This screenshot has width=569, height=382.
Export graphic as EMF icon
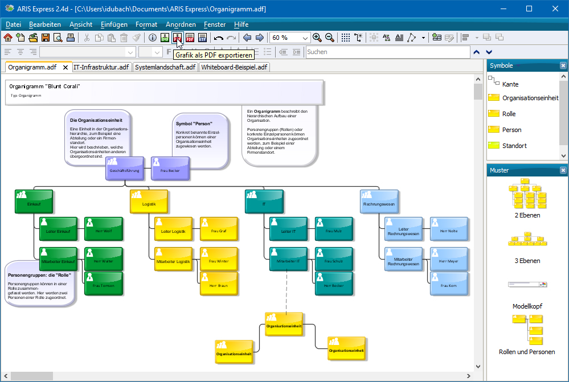pyautogui.click(x=165, y=38)
